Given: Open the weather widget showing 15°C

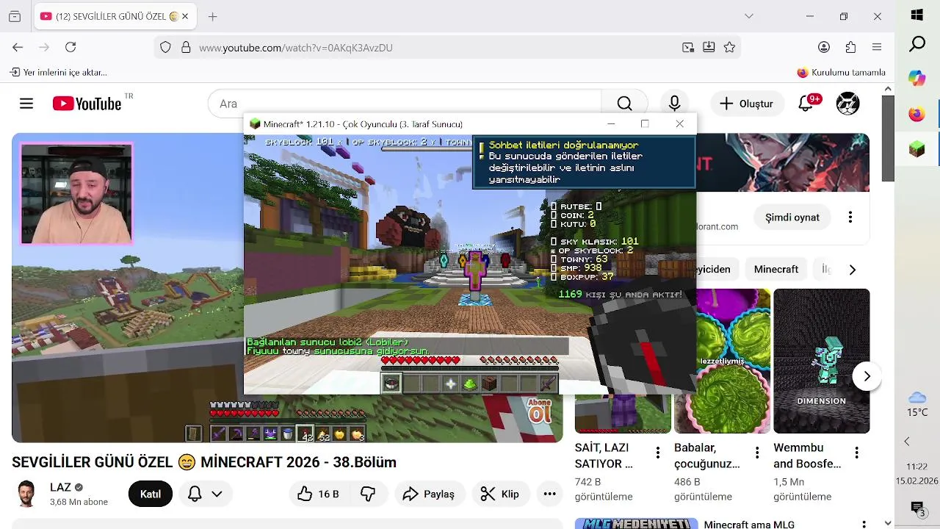Looking at the screenshot, I should (917, 404).
